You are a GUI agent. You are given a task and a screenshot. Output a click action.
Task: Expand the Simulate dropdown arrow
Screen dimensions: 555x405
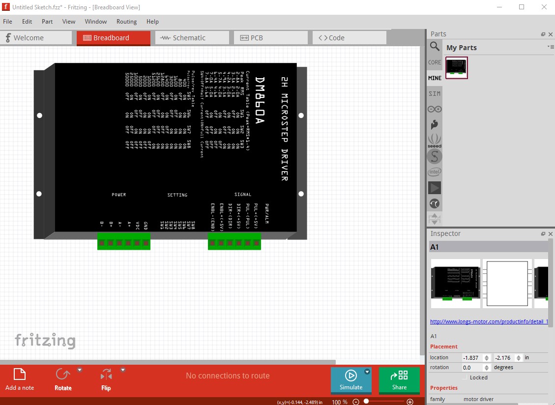coord(367,372)
